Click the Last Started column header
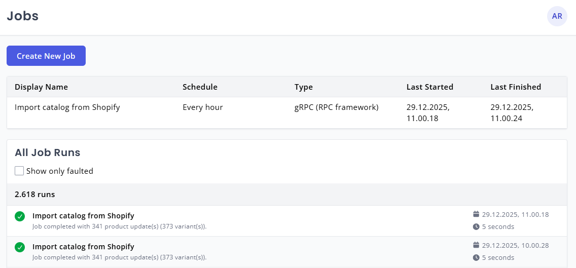 point(429,87)
